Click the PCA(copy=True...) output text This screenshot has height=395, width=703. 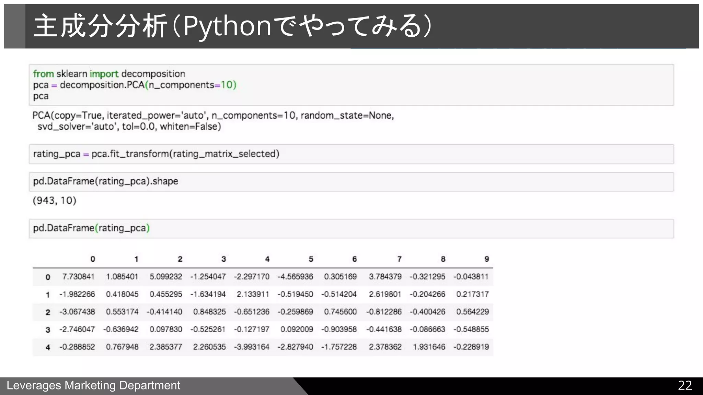[x=213, y=121]
